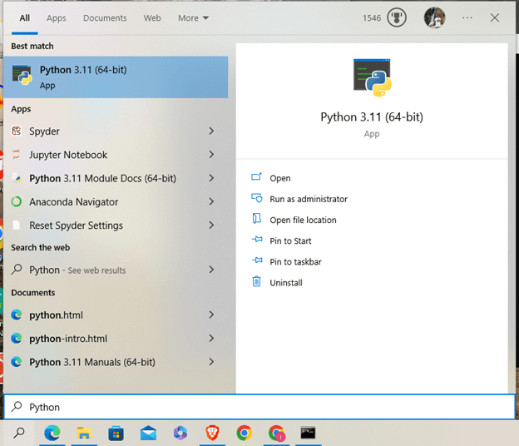
Task: Choose Run as administrator
Action: click(309, 199)
